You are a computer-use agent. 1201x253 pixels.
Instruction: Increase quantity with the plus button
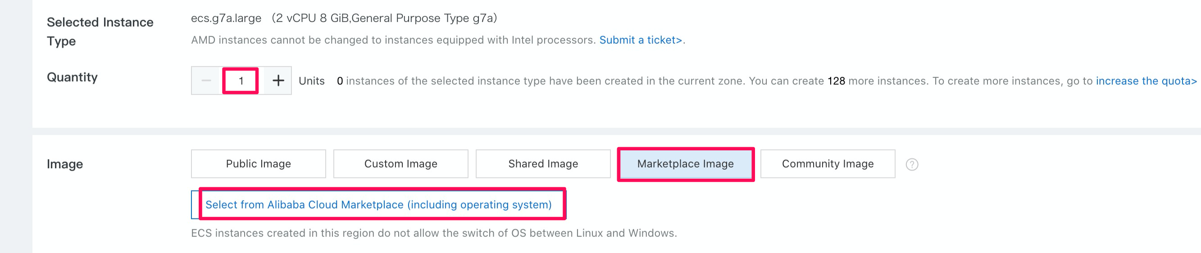278,81
